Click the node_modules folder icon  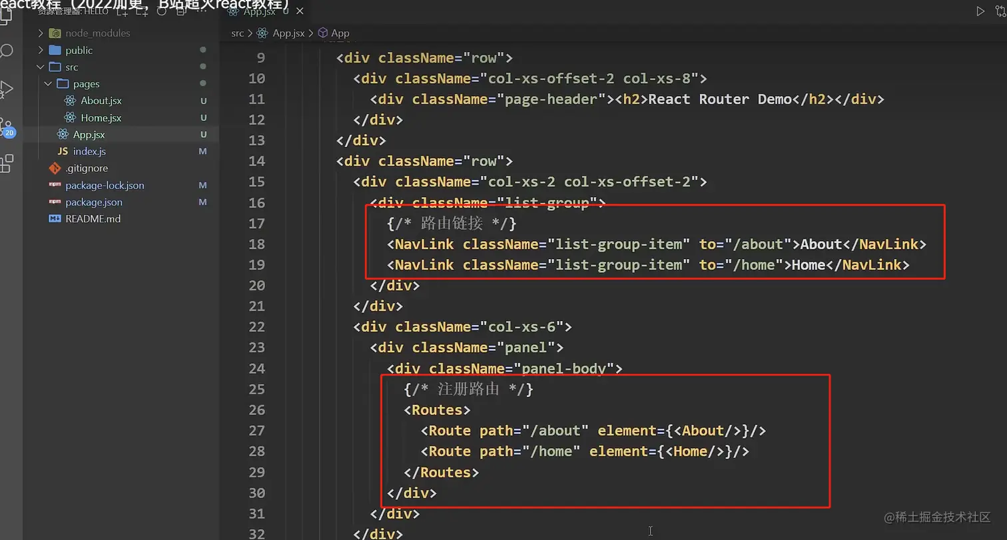click(x=55, y=33)
